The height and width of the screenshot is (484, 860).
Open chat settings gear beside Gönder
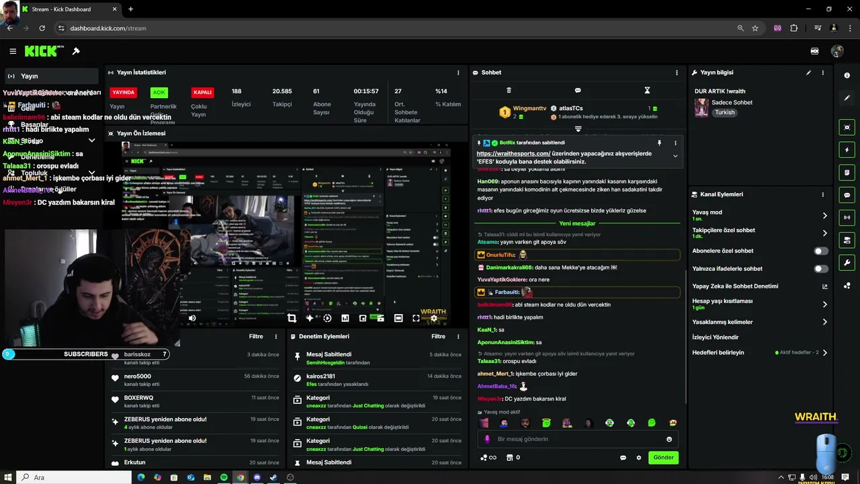(x=639, y=458)
